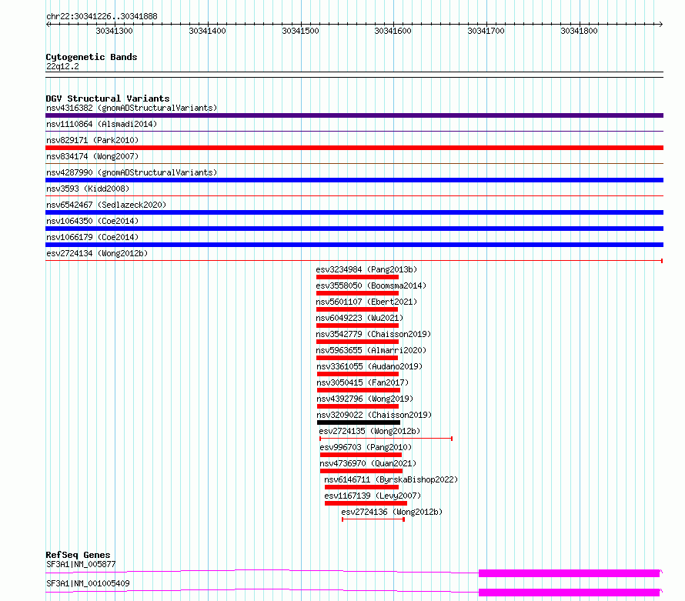Click the red bar under nsv829171

pos(354,148)
